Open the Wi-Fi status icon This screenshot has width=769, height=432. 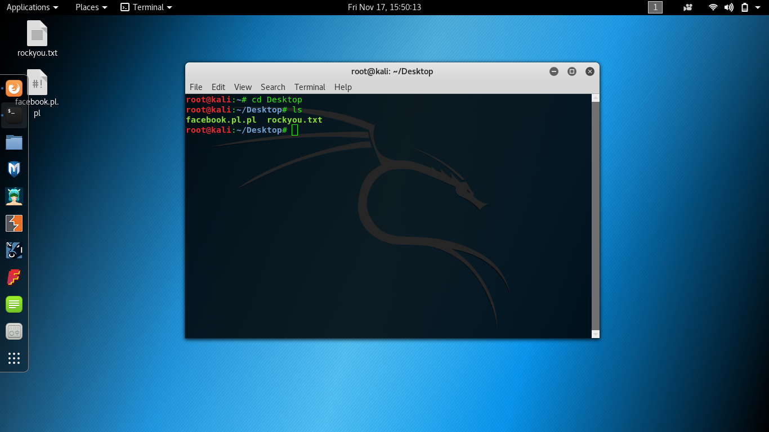[x=713, y=7]
